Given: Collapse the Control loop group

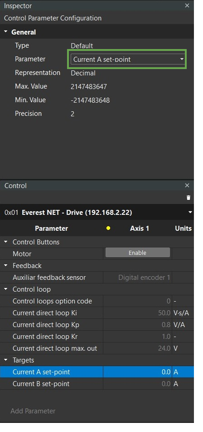Looking at the screenshot, I should pyautogui.click(x=6, y=289).
